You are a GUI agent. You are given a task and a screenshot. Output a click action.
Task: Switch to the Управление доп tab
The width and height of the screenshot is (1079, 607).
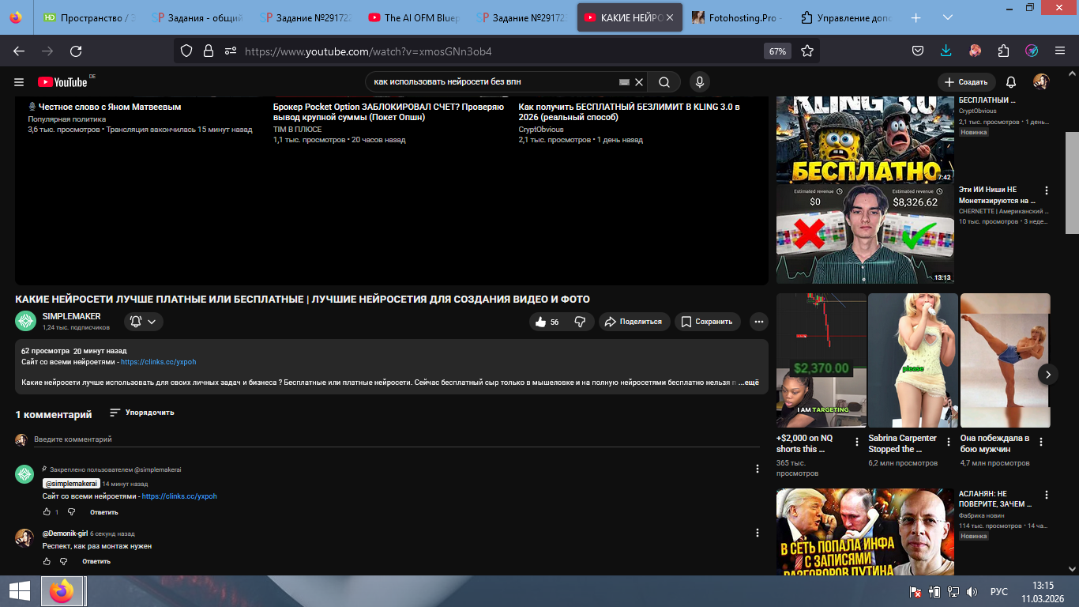[846, 17]
